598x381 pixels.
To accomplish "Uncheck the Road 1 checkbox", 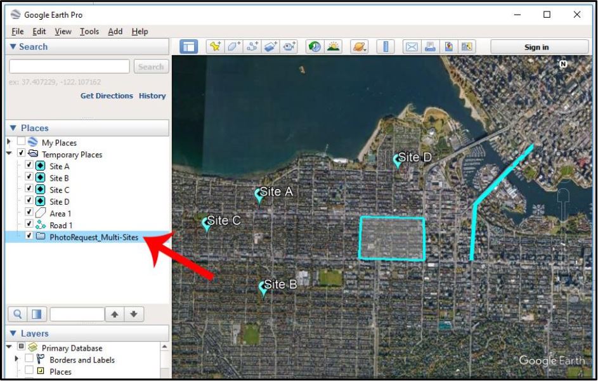I will pos(29,224).
